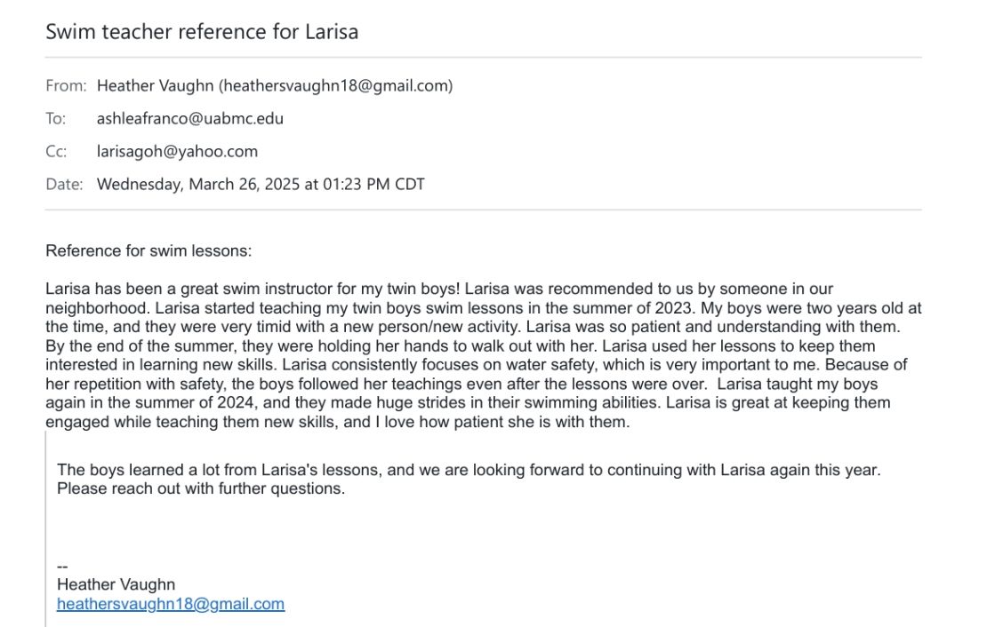Click the time '01:23 PM CDT'
Image resolution: width=987 pixels, height=627 pixels.
pos(373,184)
